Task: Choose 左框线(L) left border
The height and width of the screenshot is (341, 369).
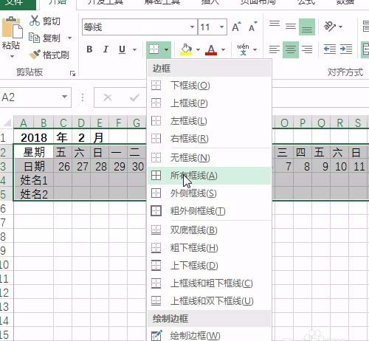Action: [x=210, y=121]
